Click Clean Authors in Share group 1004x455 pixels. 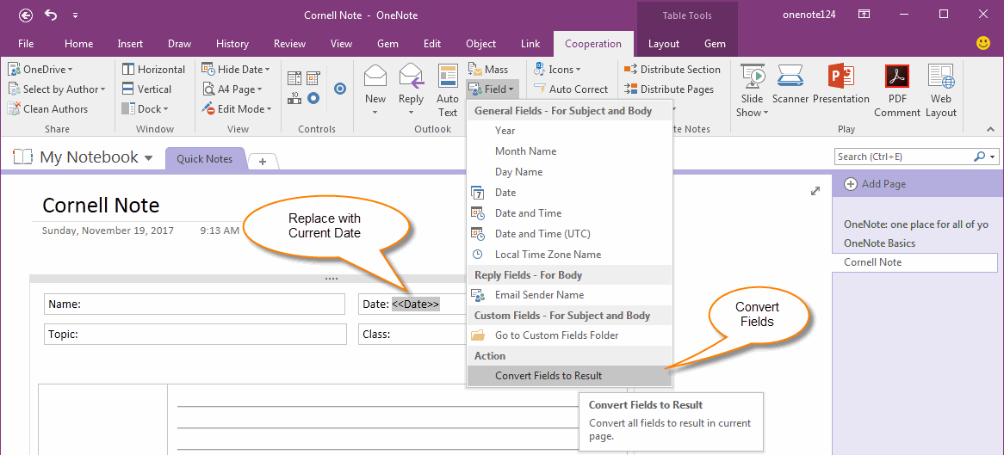tap(48, 108)
